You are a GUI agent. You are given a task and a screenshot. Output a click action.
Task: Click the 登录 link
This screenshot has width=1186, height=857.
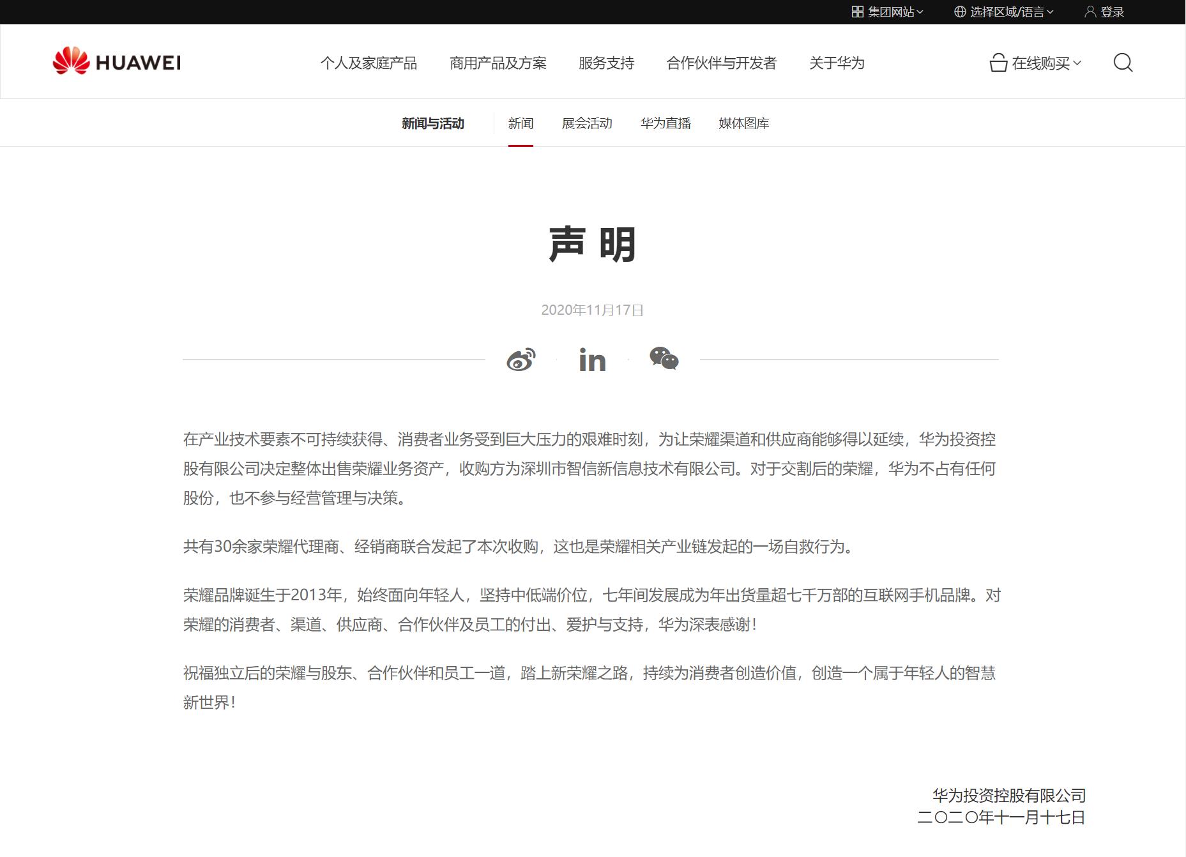coord(1112,11)
